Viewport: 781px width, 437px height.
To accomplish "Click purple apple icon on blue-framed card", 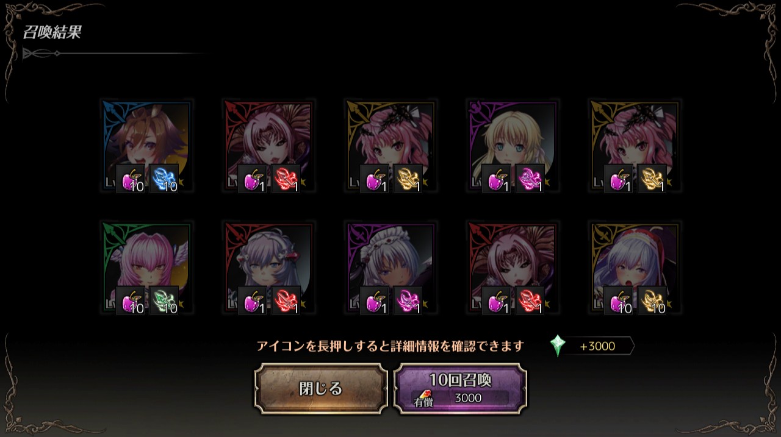I will click(x=131, y=179).
